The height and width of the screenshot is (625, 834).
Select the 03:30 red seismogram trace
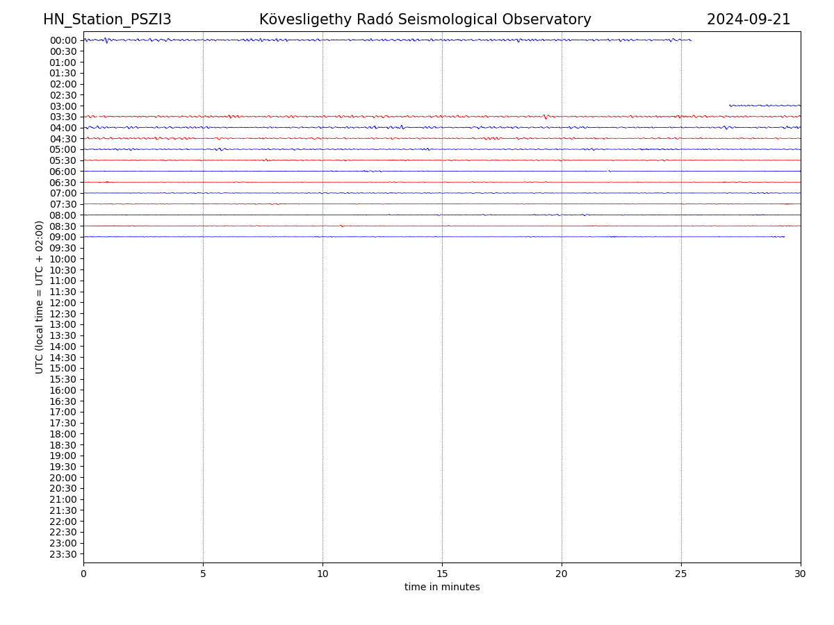pos(442,116)
